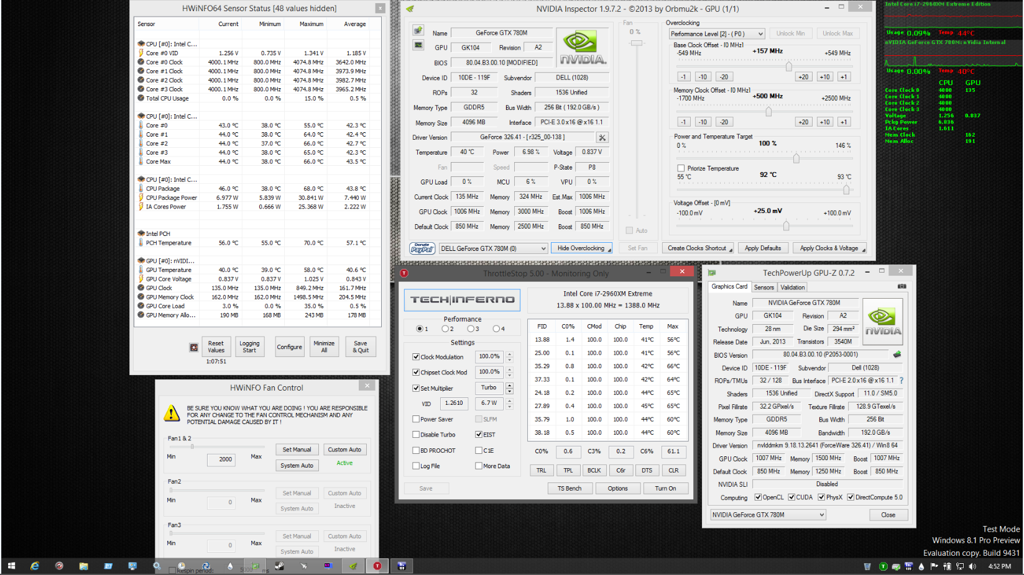
Task: Click the question mark beside Bus Interface
Action: pyautogui.click(x=902, y=381)
